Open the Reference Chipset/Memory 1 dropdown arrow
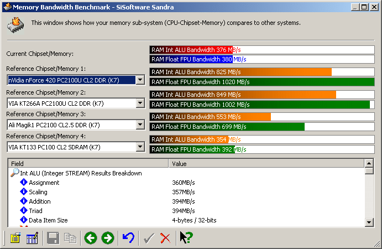This screenshot has height=249, width=382. click(140, 80)
